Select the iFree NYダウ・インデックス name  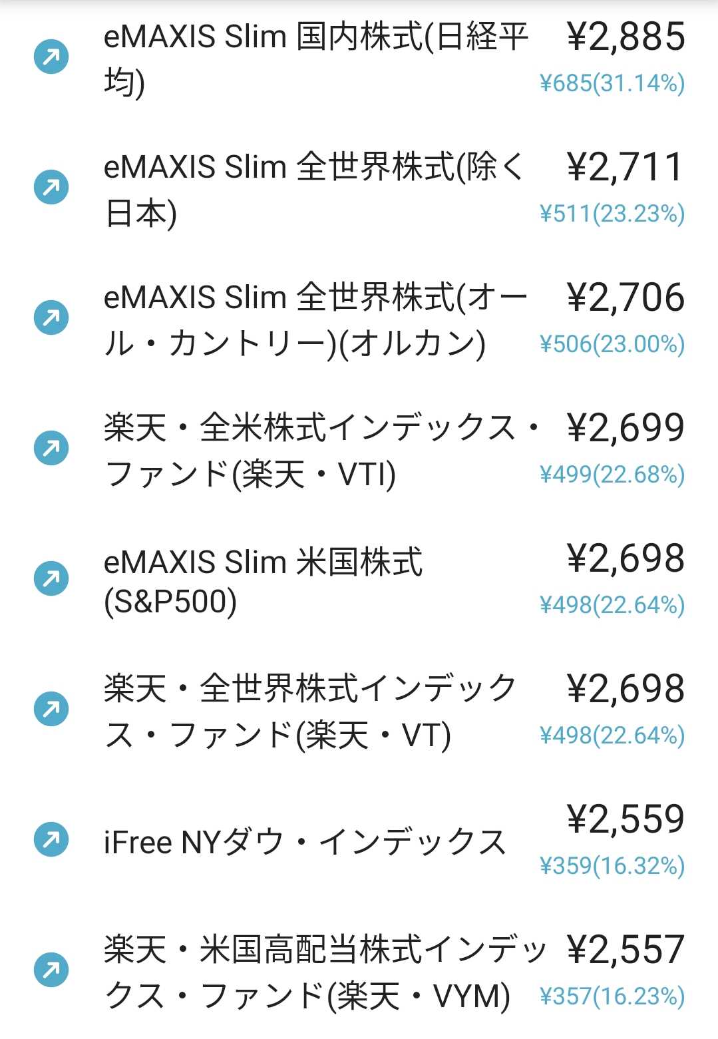pyautogui.click(x=305, y=842)
